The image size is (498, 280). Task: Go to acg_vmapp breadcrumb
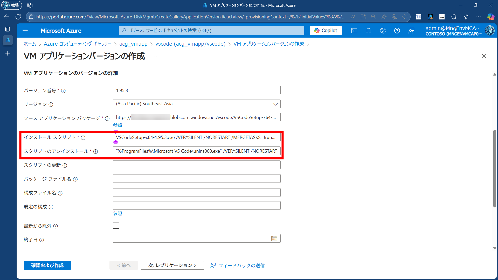133,44
